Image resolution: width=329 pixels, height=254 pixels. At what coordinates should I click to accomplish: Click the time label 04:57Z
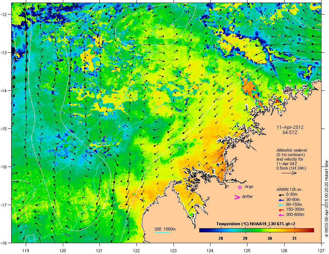click(290, 133)
